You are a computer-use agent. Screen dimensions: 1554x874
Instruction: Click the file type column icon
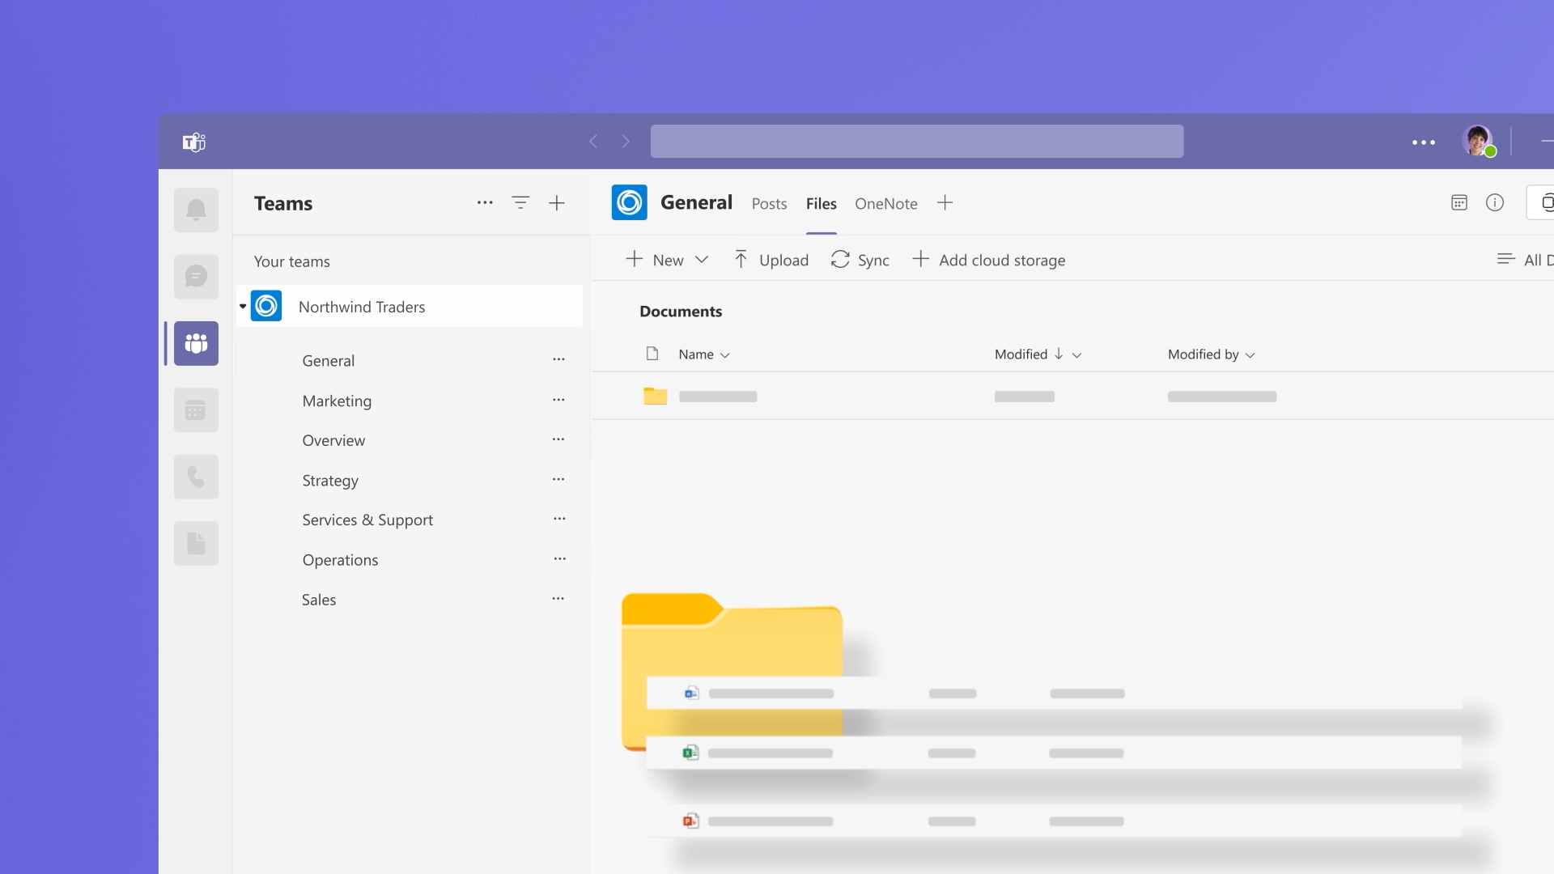pyautogui.click(x=652, y=354)
